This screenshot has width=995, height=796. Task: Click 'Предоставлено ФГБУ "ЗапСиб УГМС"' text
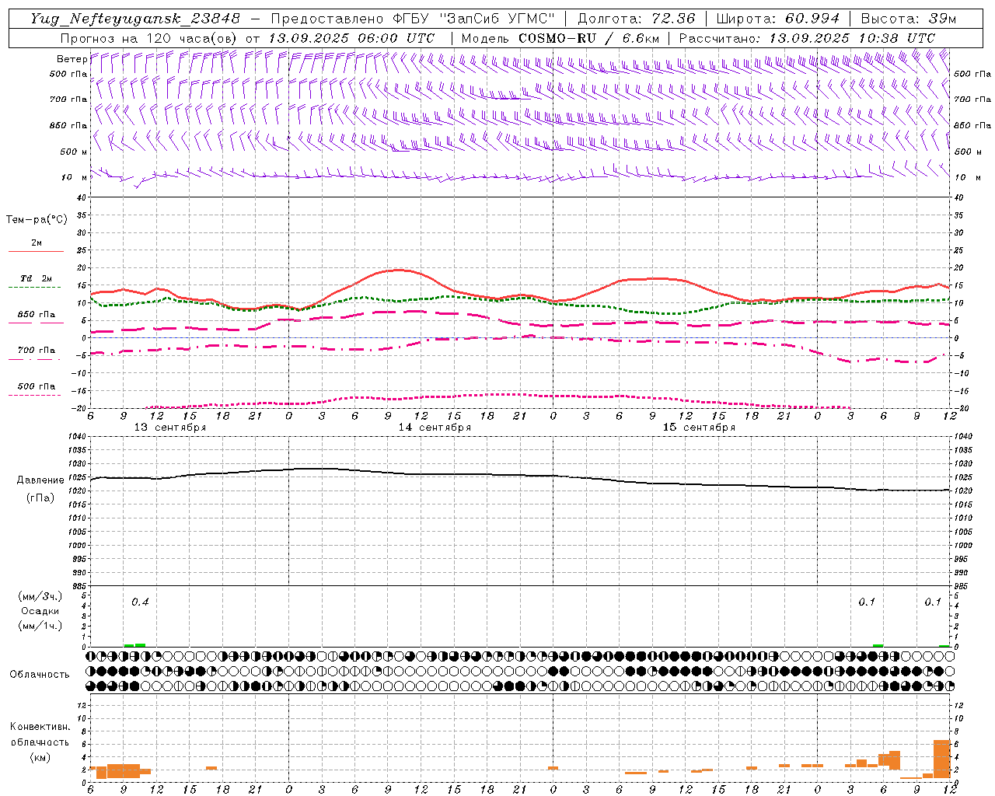[x=412, y=19]
